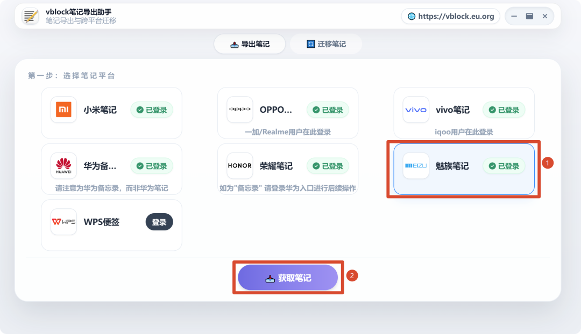Click the 笔记导出与跨平台迁移 subtitle
This screenshot has height=334, width=581.
click(x=81, y=21)
